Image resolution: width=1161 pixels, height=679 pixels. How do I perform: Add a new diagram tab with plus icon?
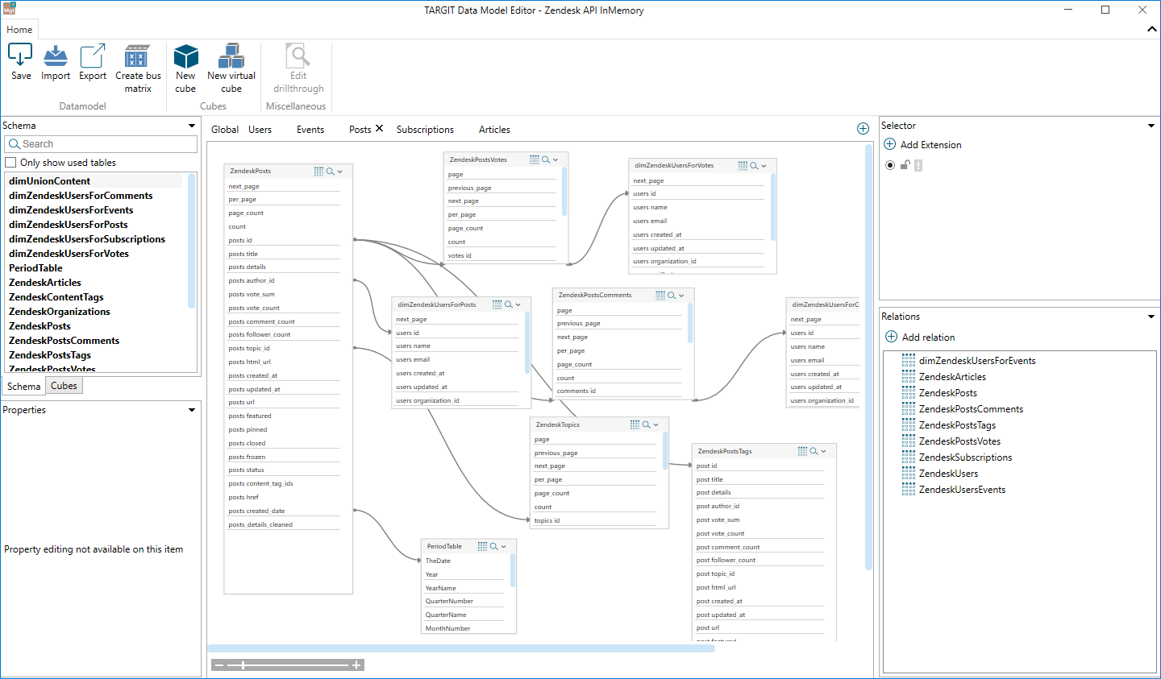tap(863, 129)
